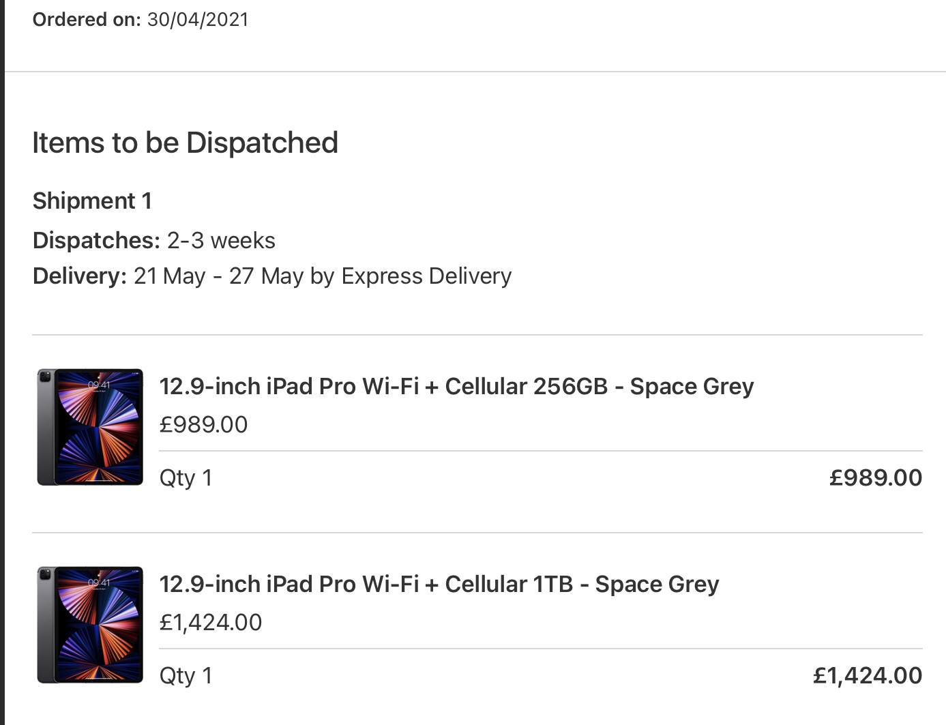Click the camera bump on the 256GB iPad image
The height and width of the screenshot is (725, 946).
click(x=46, y=378)
